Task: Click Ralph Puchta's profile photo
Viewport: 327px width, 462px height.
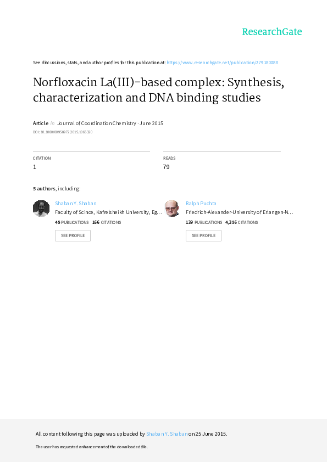Action: click(x=172, y=209)
